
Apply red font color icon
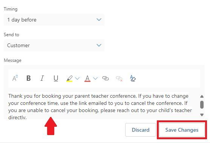tap(87, 78)
